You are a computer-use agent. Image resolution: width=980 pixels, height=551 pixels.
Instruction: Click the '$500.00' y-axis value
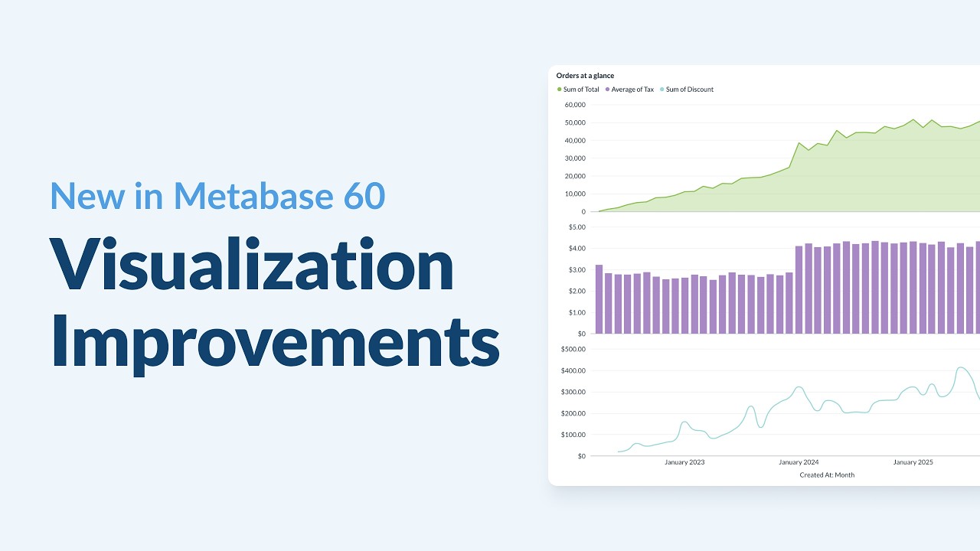(573, 349)
